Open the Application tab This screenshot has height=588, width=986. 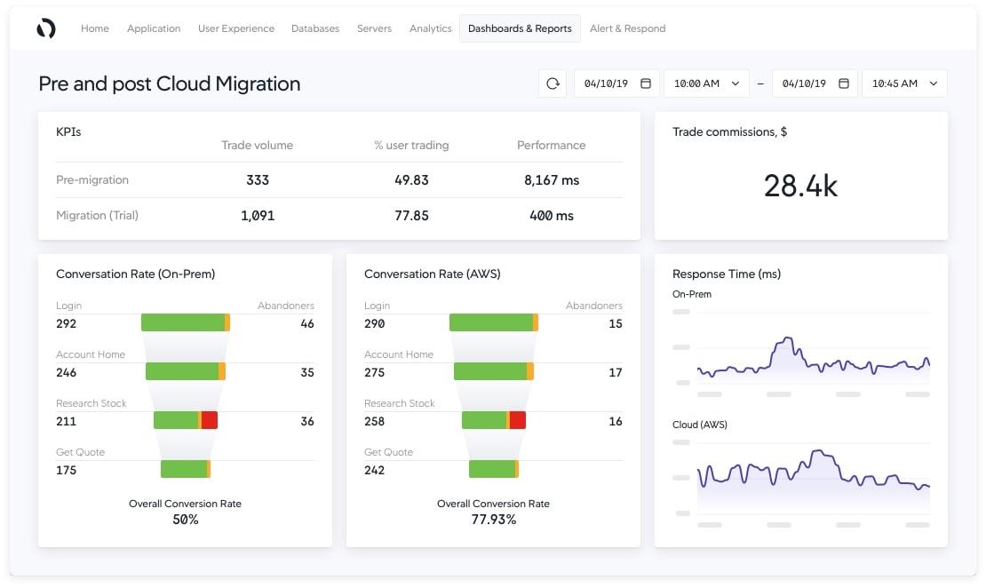pos(154,28)
